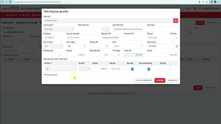Click red LƯU (F9) button in dialog
Screen dimensions: 221x124
[x=160, y=80]
